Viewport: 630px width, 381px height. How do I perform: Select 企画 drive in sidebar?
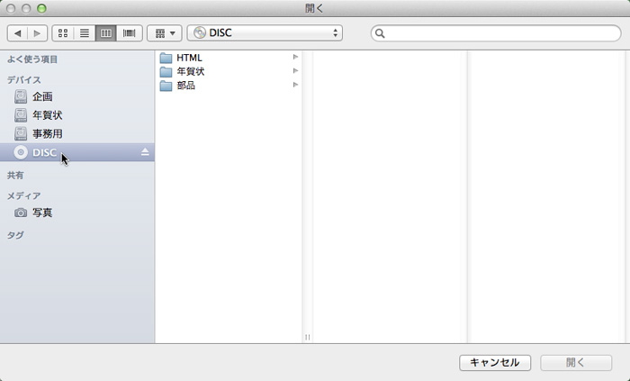click(42, 96)
